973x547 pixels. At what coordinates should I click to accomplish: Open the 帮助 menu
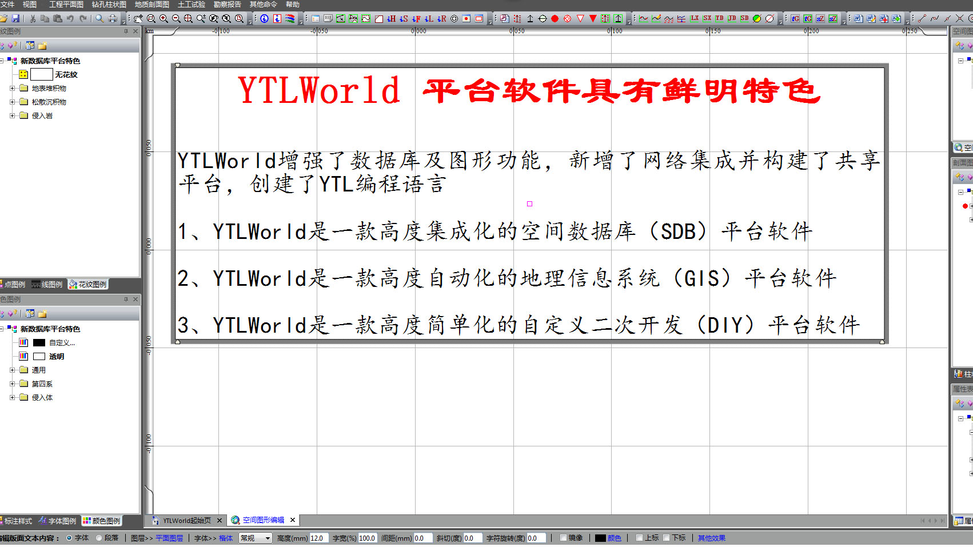293,5
